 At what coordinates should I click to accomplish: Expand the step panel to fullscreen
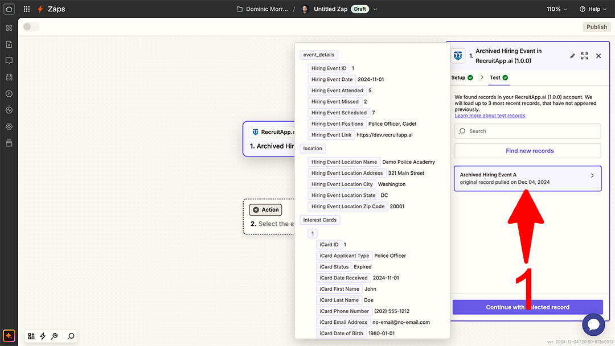tap(584, 56)
